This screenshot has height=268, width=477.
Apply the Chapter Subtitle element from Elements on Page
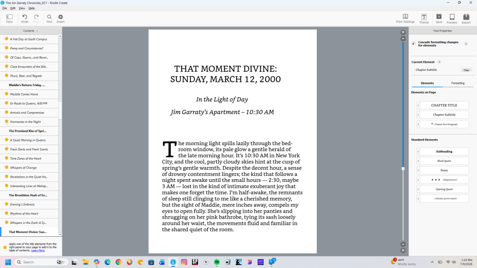click(444, 115)
